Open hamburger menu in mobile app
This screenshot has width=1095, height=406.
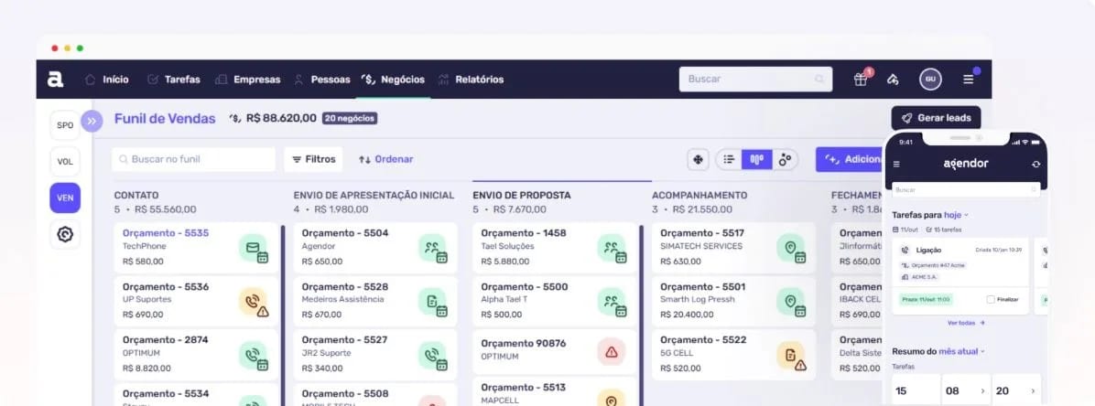pos(896,165)
